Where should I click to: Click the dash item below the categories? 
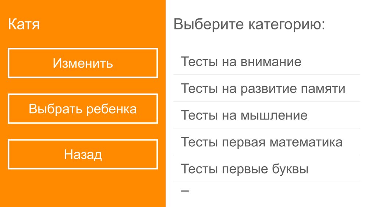click(185, 191)
